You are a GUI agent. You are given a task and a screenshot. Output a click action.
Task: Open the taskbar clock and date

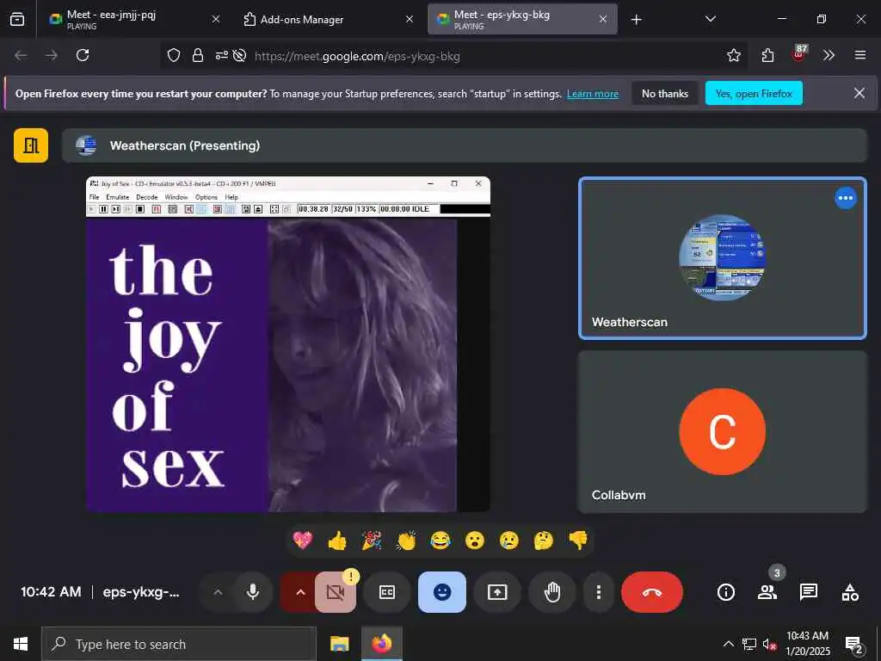point(807,644)
